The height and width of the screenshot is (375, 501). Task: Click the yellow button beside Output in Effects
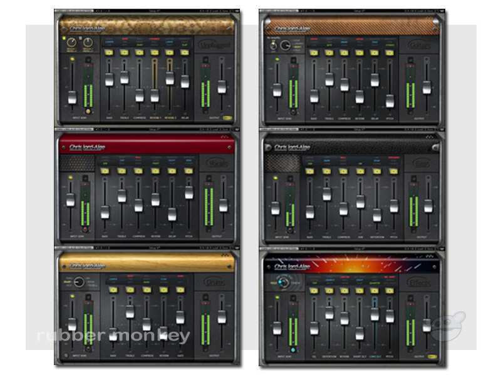point(432,356)
